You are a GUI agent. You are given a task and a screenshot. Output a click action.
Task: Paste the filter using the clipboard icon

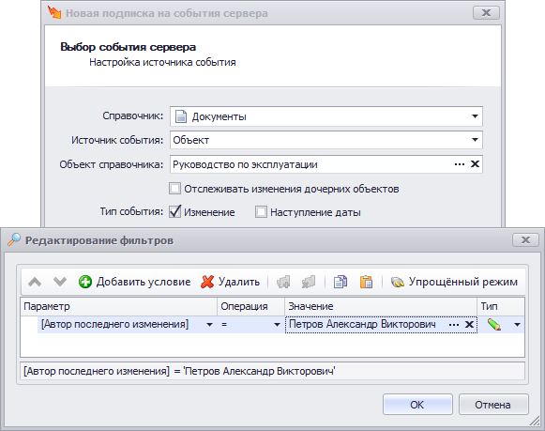366,282
